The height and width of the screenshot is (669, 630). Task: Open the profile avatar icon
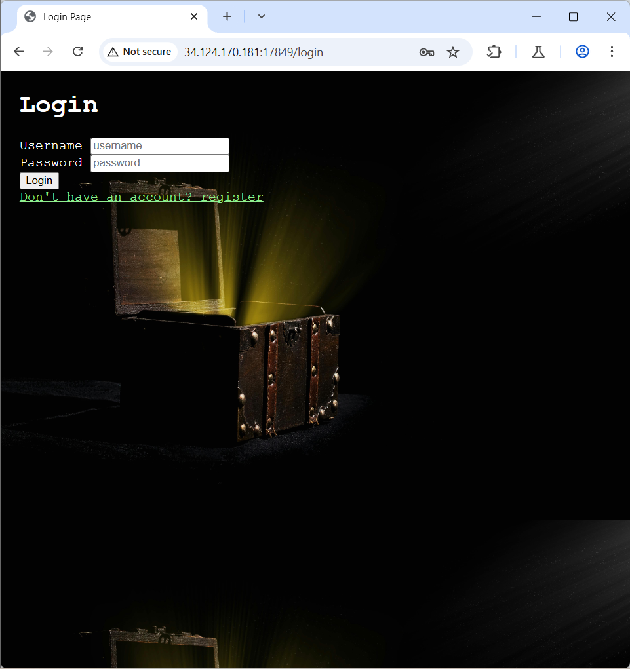click(582, 52)
